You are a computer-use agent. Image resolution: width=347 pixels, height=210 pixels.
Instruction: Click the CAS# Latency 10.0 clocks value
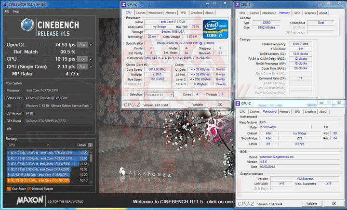coord(300,54)
